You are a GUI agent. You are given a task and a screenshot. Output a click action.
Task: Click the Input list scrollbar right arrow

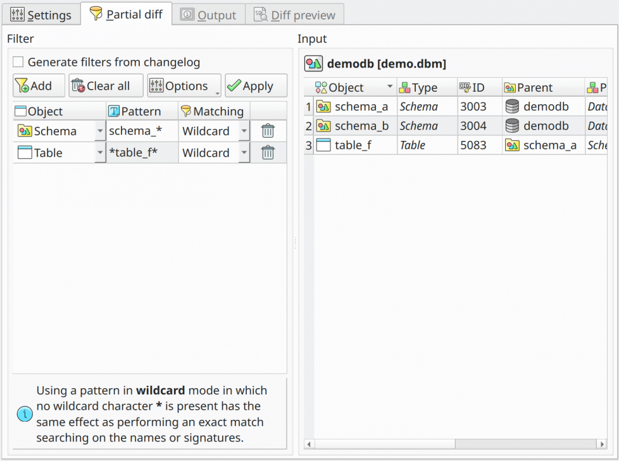602,444
